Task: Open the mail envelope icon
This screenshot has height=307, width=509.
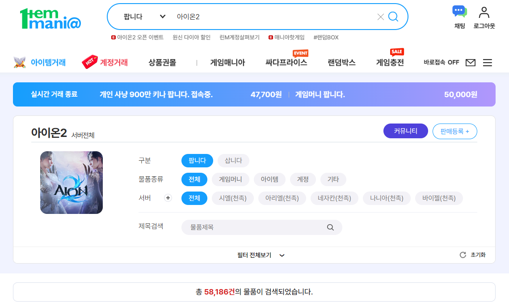Action: pos(471,63)
